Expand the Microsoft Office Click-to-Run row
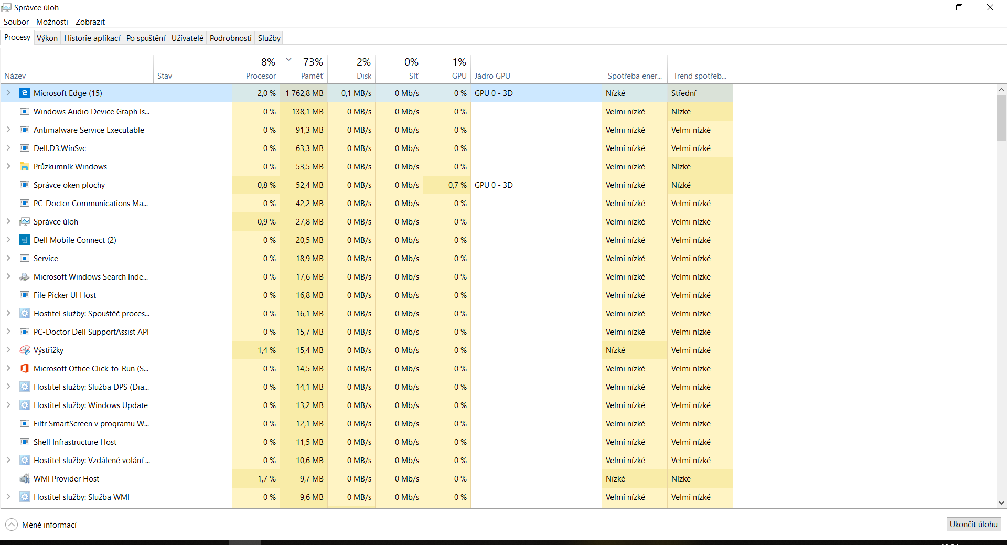 8,368
